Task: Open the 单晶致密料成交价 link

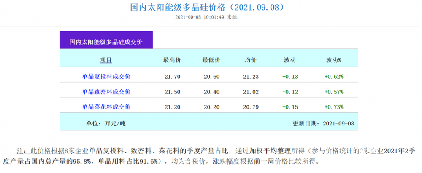Action: tap(106, 92)
